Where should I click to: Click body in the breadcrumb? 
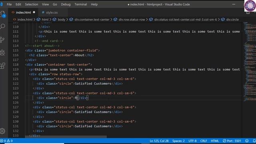tap(61, 20)
